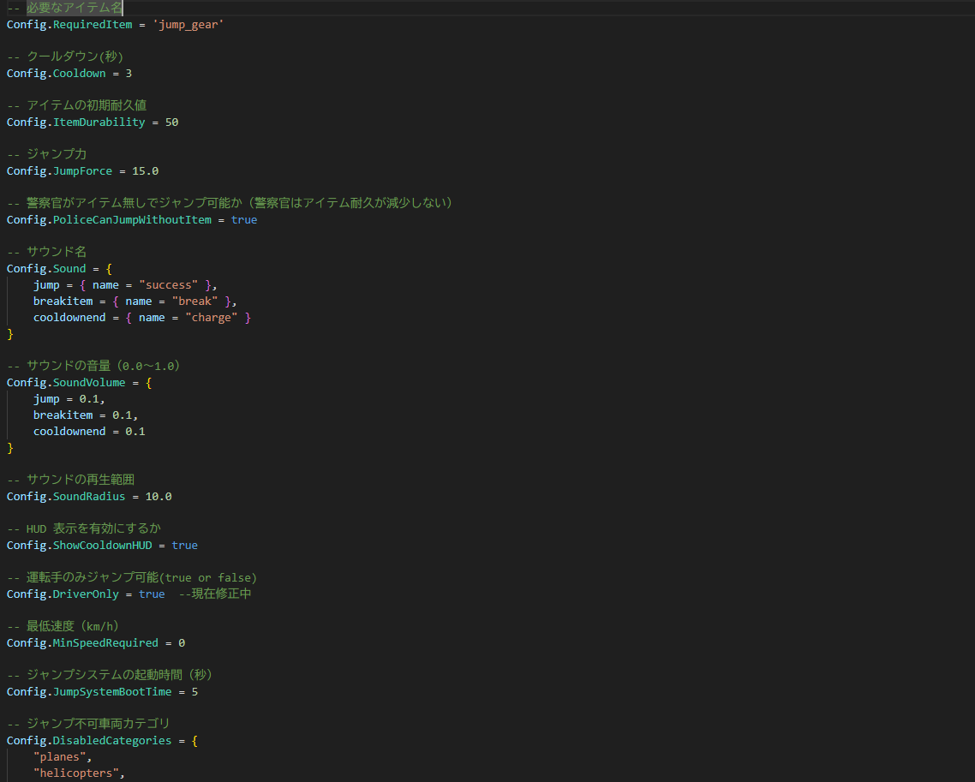Click Config.ItemDurability property
Screen dimensions: 975x782
tap(76, 122)
